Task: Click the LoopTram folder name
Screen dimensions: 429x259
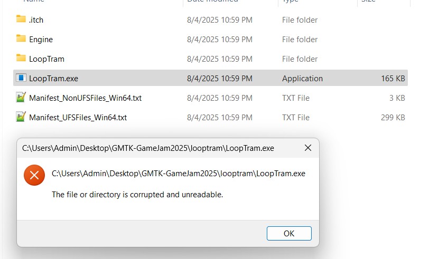Action: pos(46,59)
